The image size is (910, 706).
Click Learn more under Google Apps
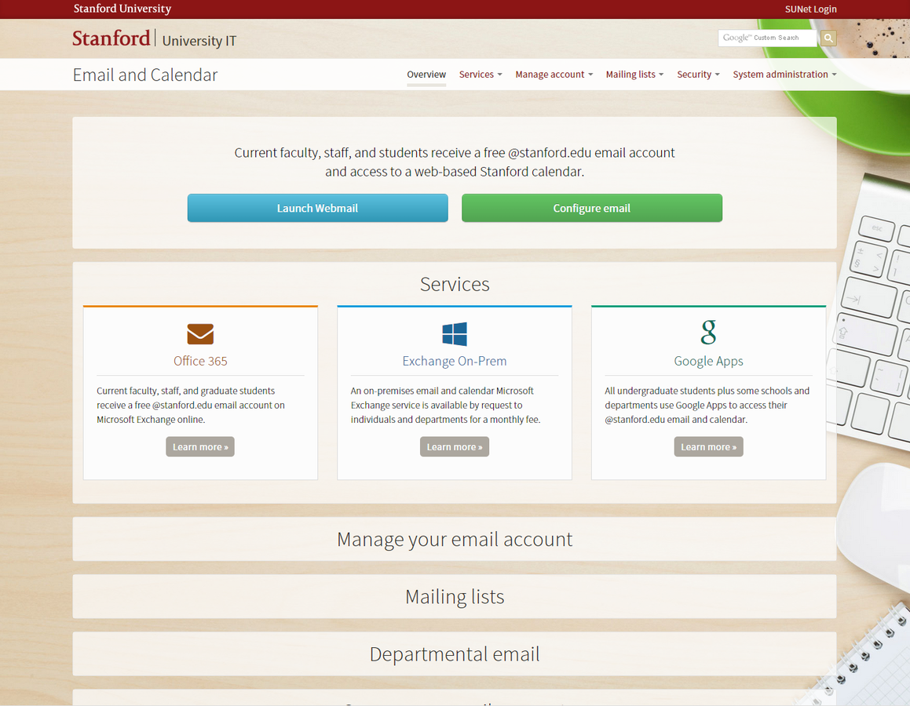point(709,447)
